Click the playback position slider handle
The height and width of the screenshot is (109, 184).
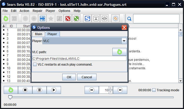10,97
